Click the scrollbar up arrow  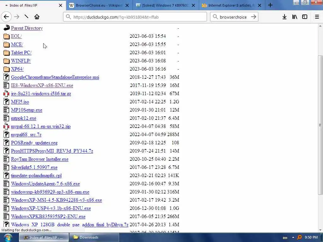point(320,26)
